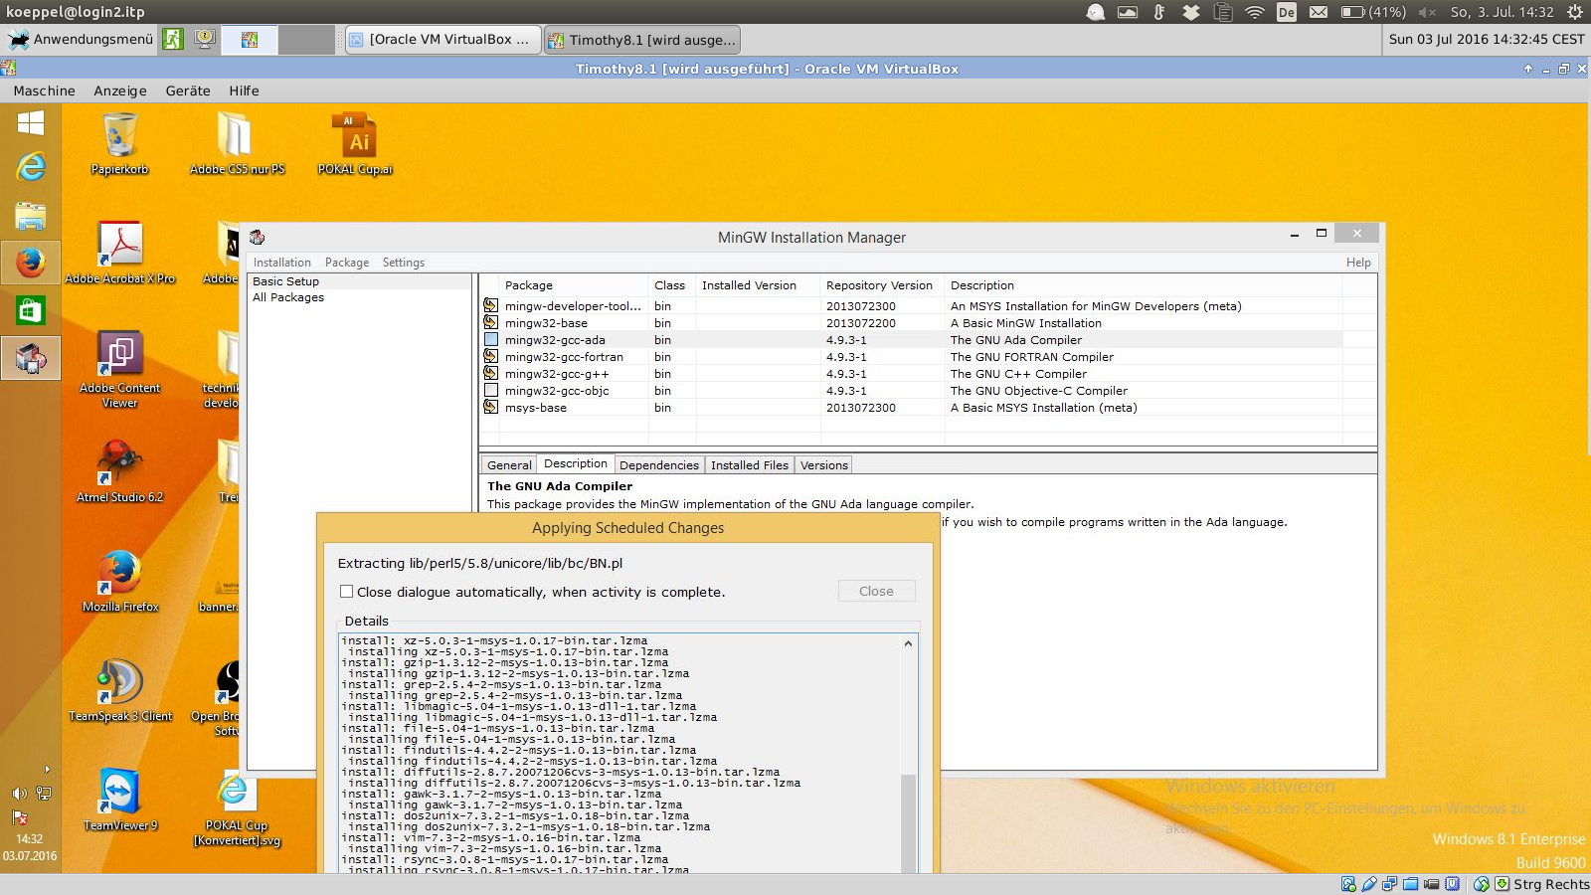The image size is (1591, 895).
Task: Click the Windows network tray icon
Action: click(44, 794)
